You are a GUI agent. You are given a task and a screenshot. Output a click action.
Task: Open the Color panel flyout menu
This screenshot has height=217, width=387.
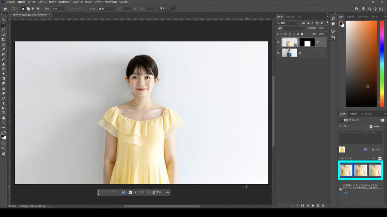pyautogui.click(x=385, y=17)
